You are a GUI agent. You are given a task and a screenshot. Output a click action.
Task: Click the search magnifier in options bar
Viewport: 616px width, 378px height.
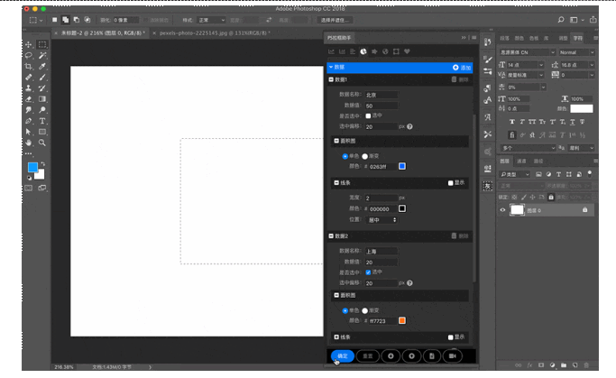pos(561,20)
